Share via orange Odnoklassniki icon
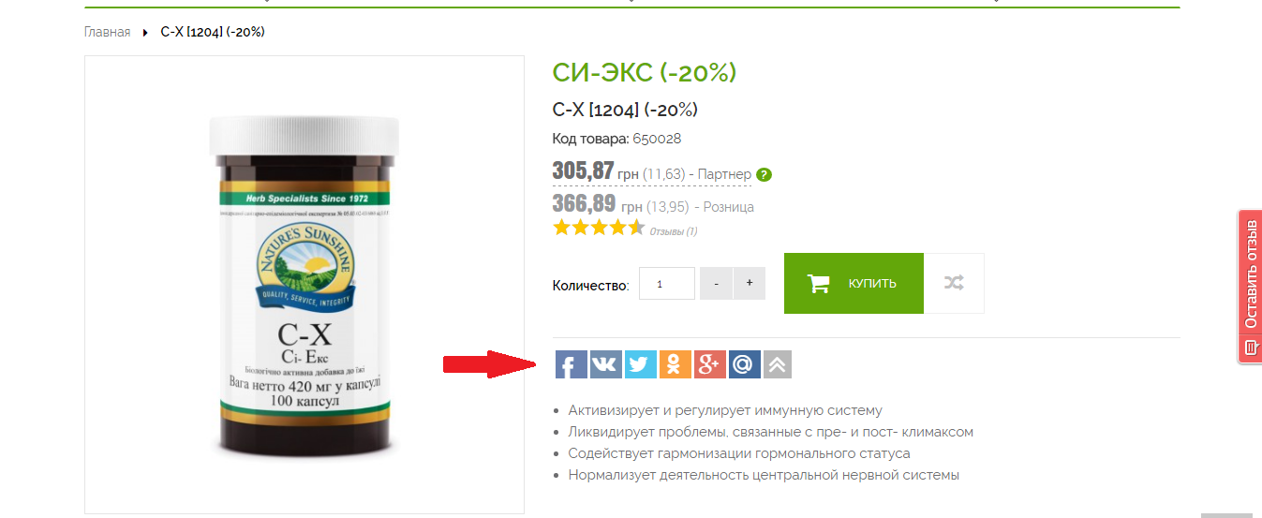1262x518 pixels. point(675,364)
